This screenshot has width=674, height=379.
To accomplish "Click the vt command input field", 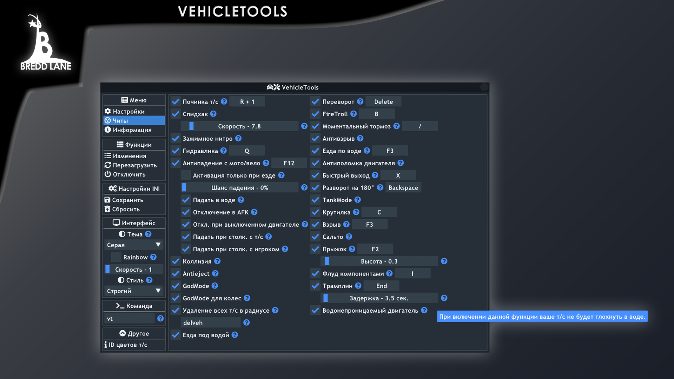I will point(130,319).
